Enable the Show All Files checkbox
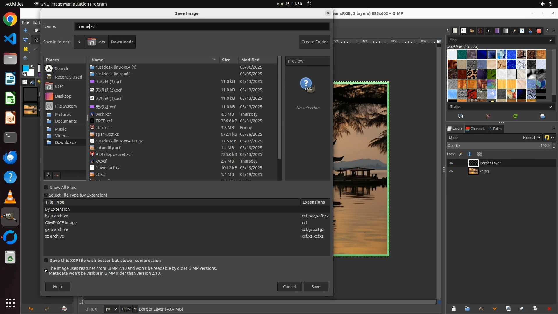 coord(46,188)
